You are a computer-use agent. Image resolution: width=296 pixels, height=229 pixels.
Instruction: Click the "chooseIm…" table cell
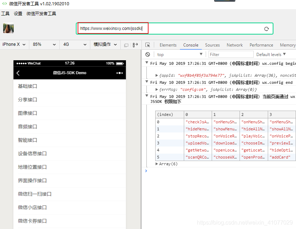(x=254, y=143)
